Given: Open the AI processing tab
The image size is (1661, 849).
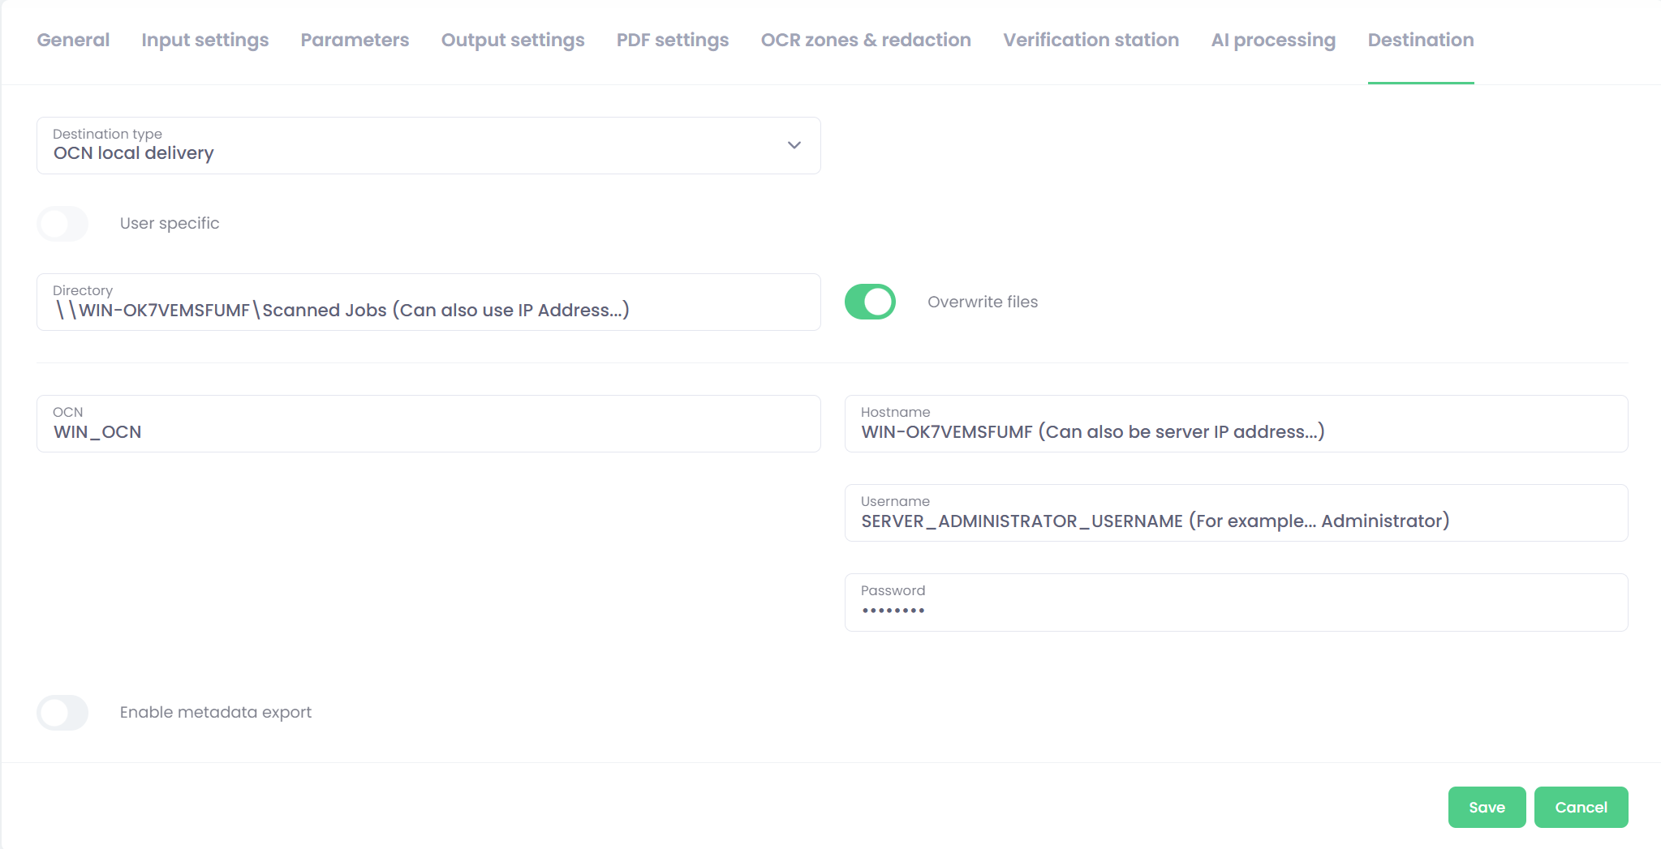Looking at the screenshot, I should coord(1273,40).
